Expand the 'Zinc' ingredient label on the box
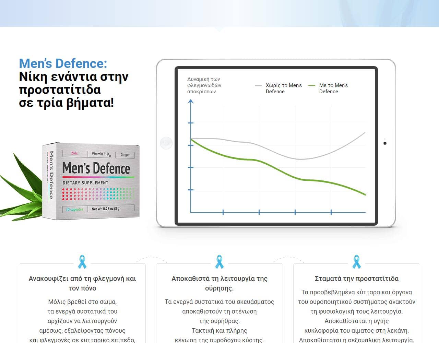This screenshot has width=439, height=343. (75, 153)
